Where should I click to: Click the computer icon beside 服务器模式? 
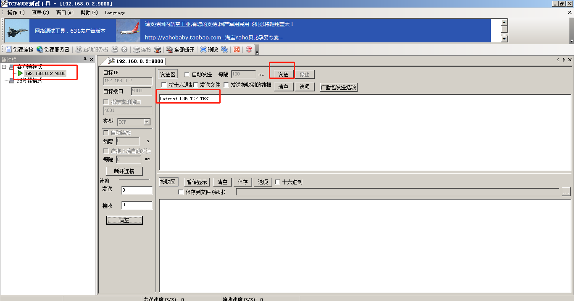tap(12, 80)
